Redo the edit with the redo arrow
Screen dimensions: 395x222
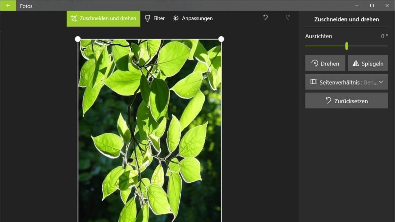(x=288, y=18)
